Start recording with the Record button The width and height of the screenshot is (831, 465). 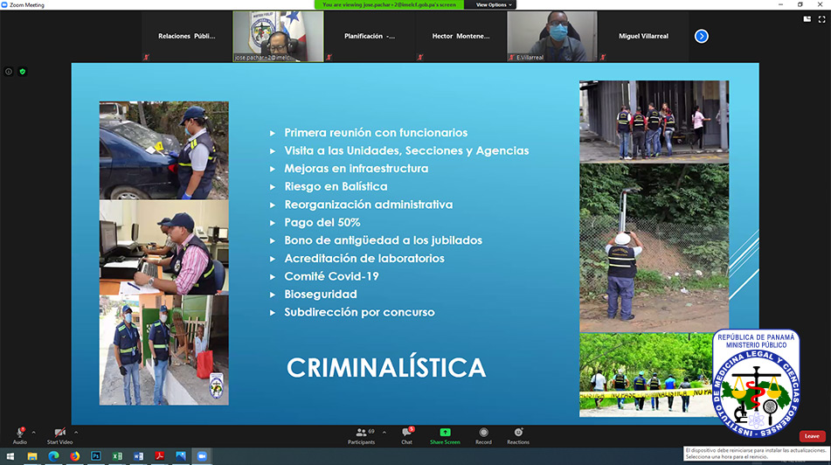(x=483, y=436)
